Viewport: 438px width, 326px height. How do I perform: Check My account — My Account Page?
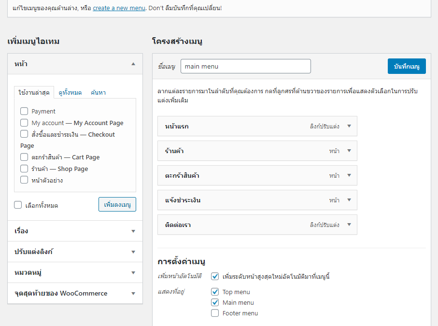pyautogui.click(x=24, y=123)
